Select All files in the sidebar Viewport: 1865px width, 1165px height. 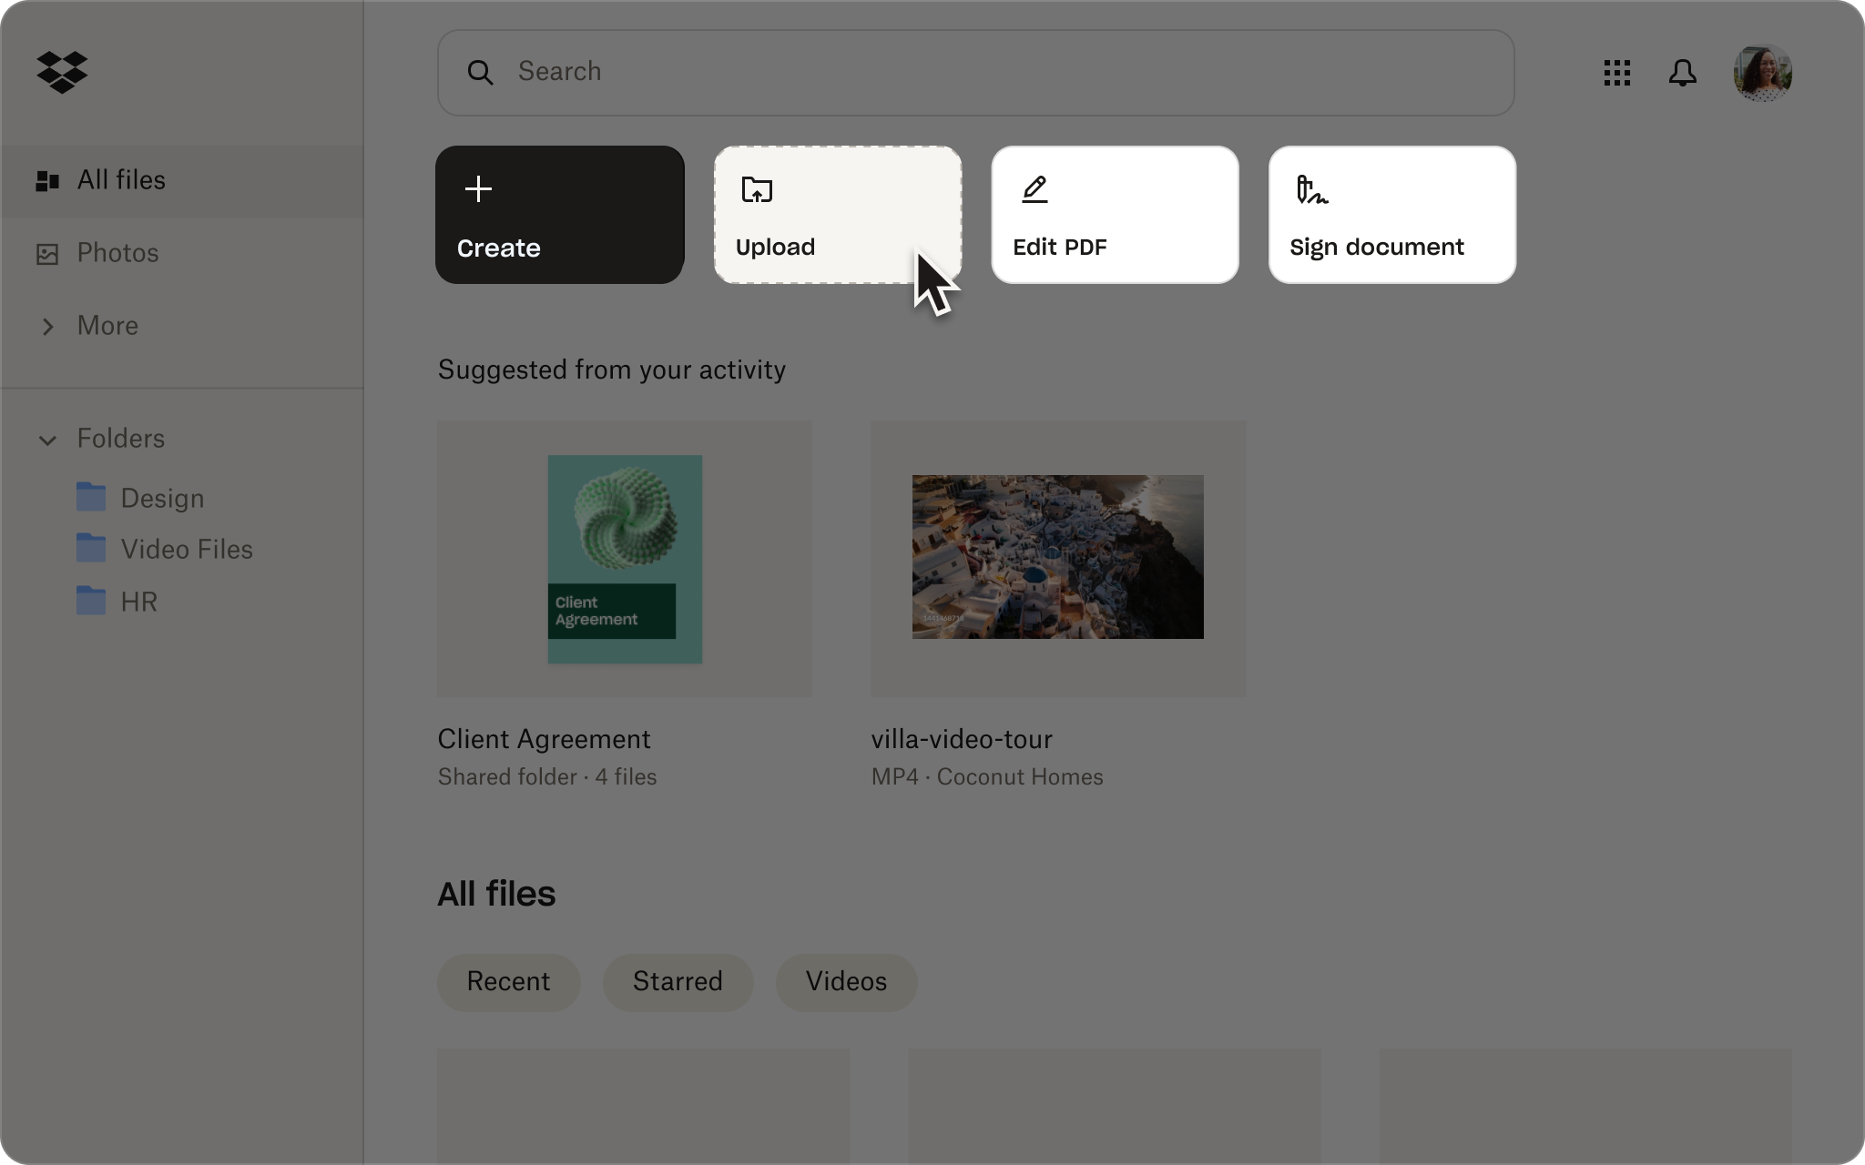(121, 180)
